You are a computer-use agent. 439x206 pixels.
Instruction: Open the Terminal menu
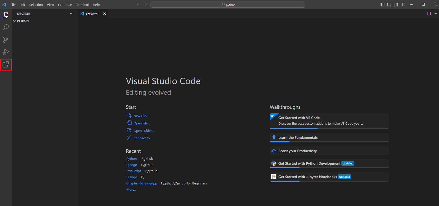coord(82,5)
